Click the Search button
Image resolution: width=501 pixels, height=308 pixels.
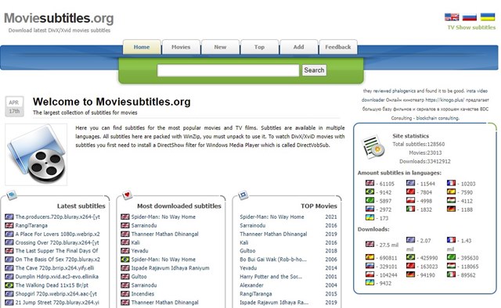coord(314,70)
